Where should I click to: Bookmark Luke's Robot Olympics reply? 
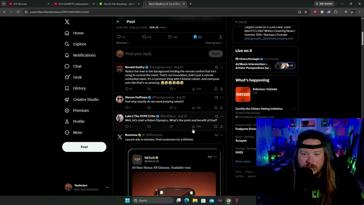[x=216, y=127]
